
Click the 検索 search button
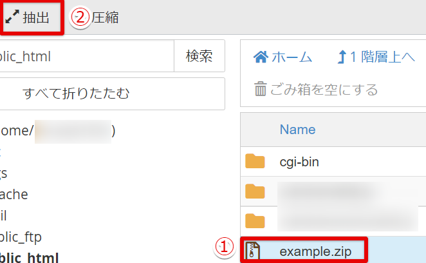click(x=199, y=56)
